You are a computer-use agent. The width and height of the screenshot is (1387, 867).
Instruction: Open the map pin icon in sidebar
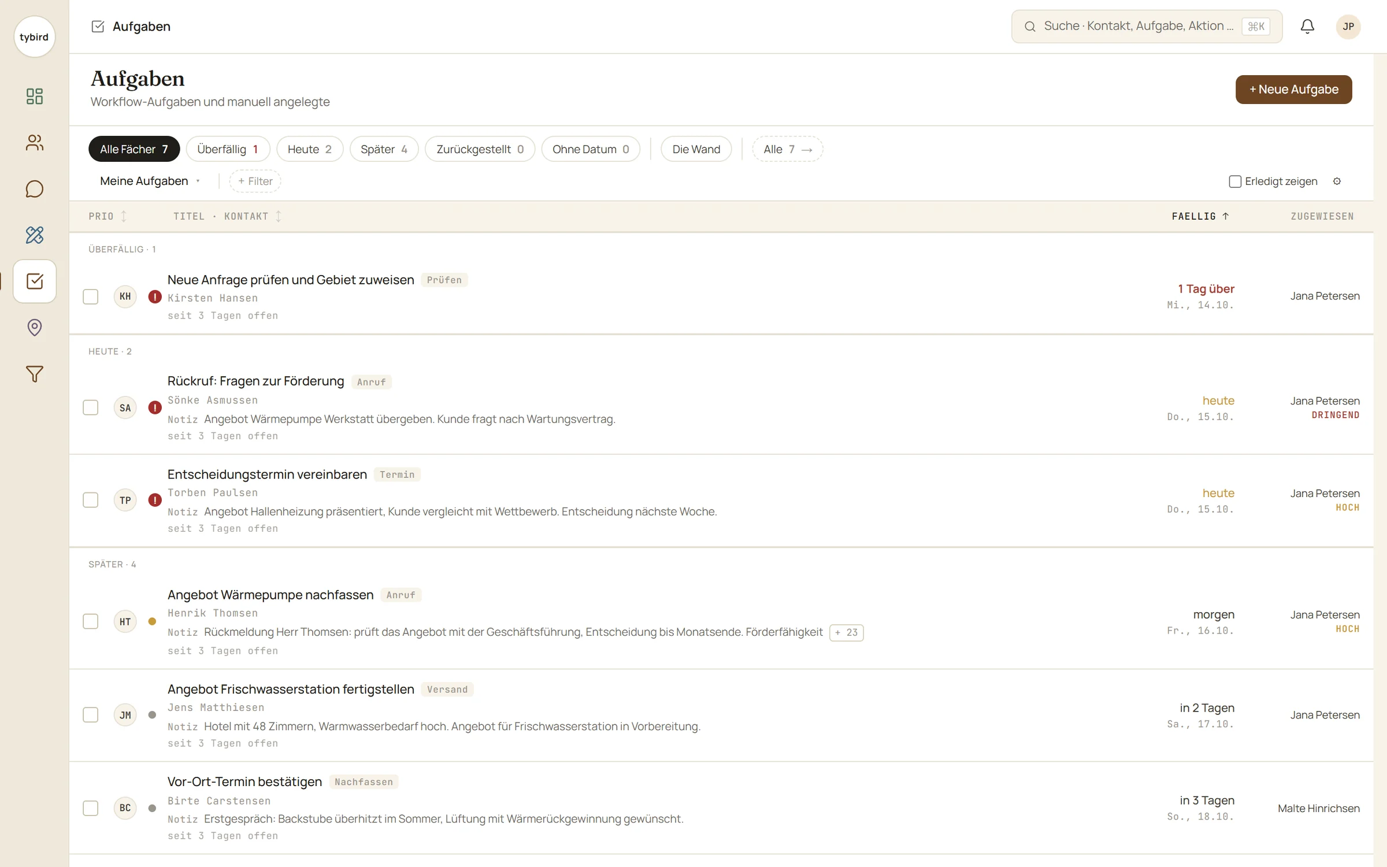tap(34, 328)
